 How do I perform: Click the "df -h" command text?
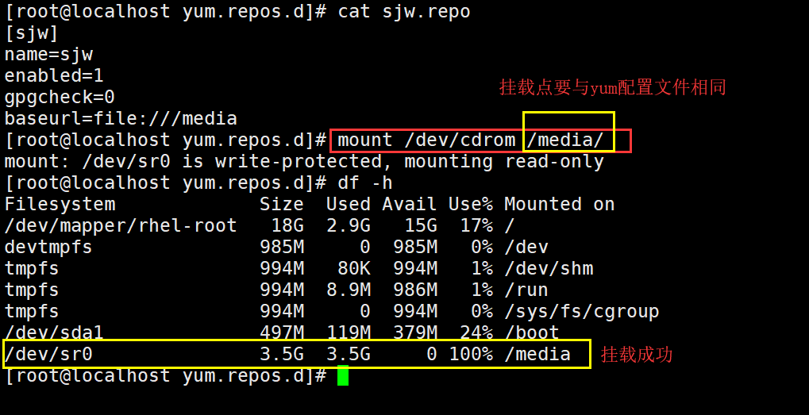365,183
